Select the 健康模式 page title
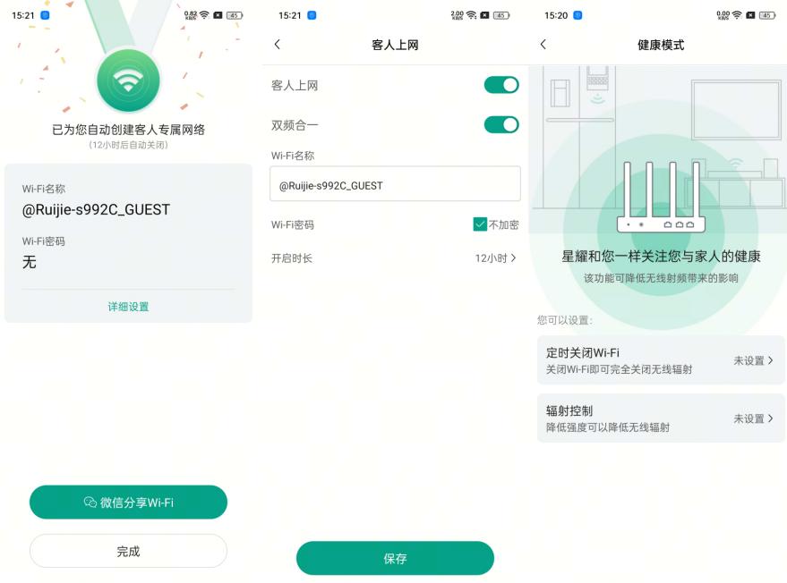 pos(660,44)
